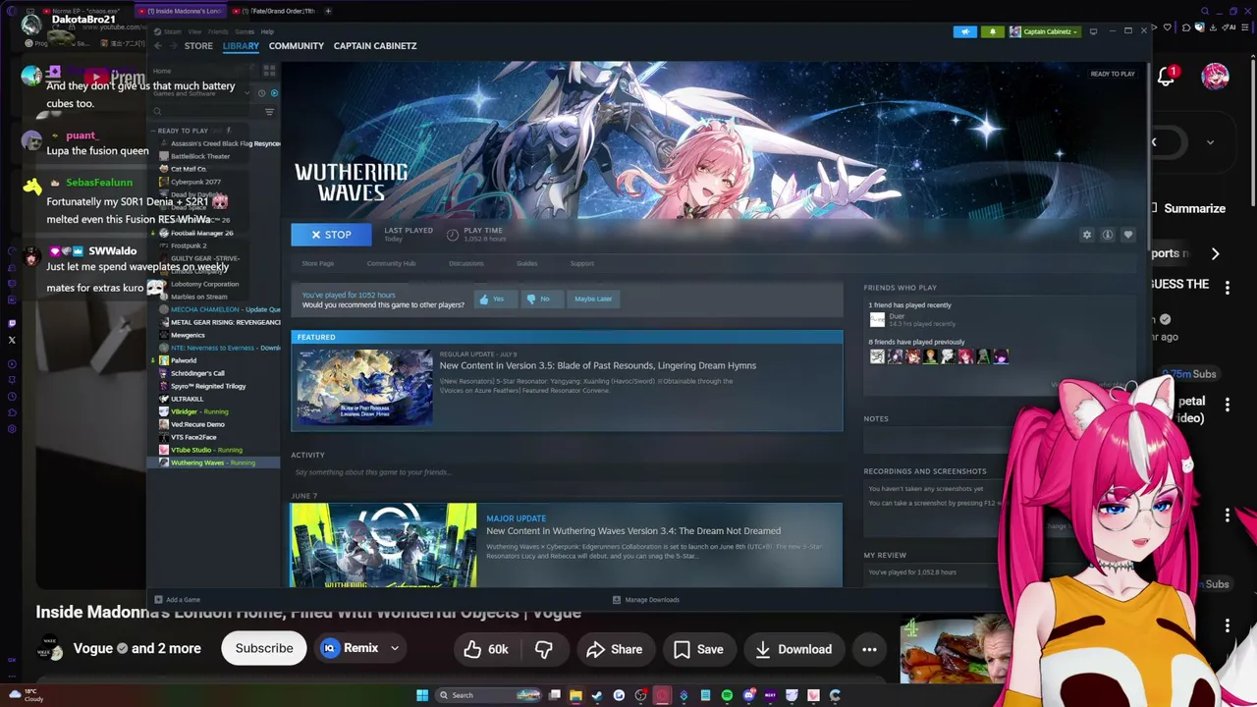Viewport: 1257px width, 707px height.
Task: Open Spotify from the taskbar
Action: point(727,695)
